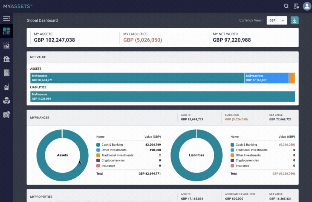Click teal Cash & Banking swatch in liabilities
Screen dimensions: 312x202
tap(232, 145)
